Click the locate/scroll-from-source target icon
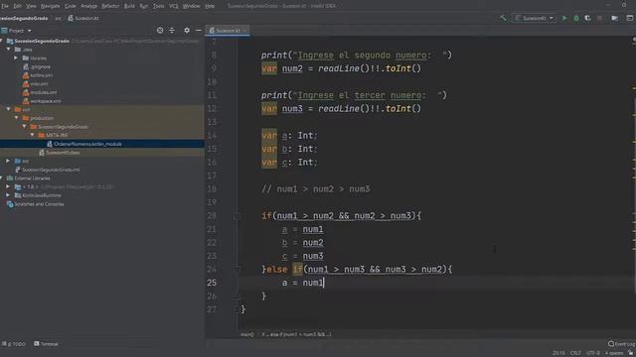This screenshot has width=636, height=357. coord(160,31)
